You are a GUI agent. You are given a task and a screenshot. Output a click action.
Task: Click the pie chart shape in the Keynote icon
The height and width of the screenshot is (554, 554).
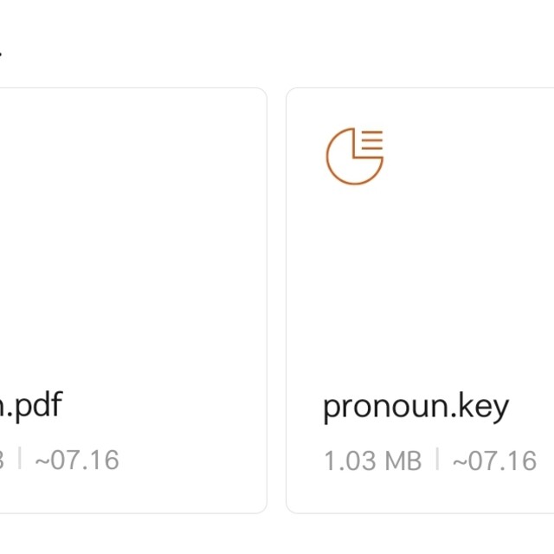tap(349, 162)
